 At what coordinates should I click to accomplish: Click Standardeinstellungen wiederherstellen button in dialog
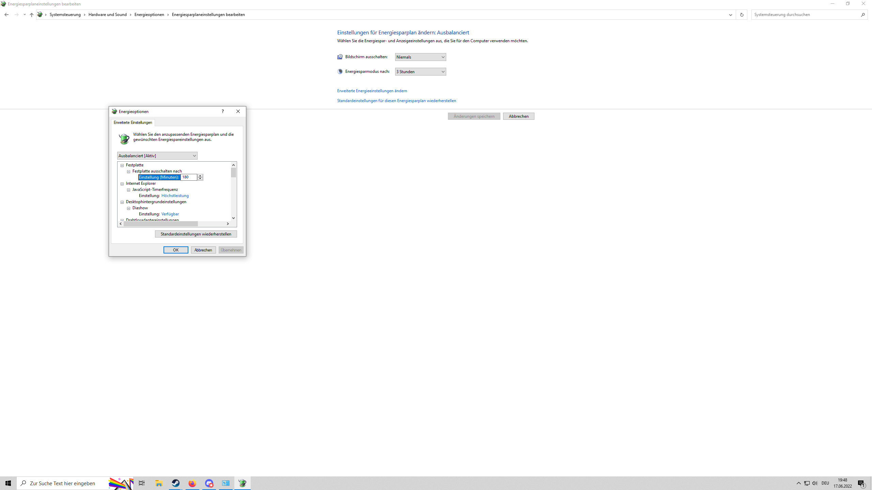tap(196, 234)
